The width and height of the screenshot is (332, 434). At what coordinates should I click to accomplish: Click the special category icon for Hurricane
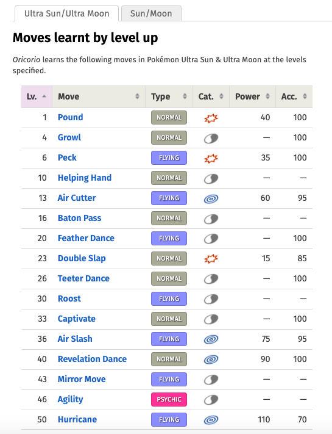(x=211, y=420)
